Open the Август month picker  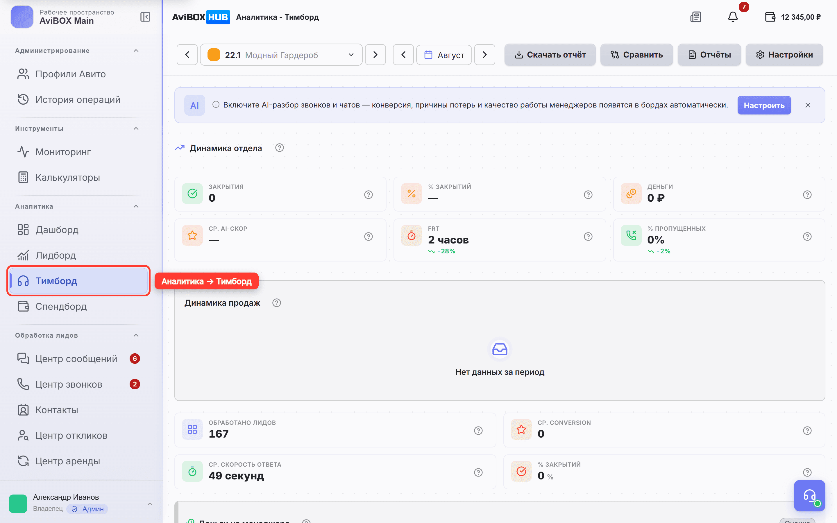pyautogui.click(x=444, y=55)
